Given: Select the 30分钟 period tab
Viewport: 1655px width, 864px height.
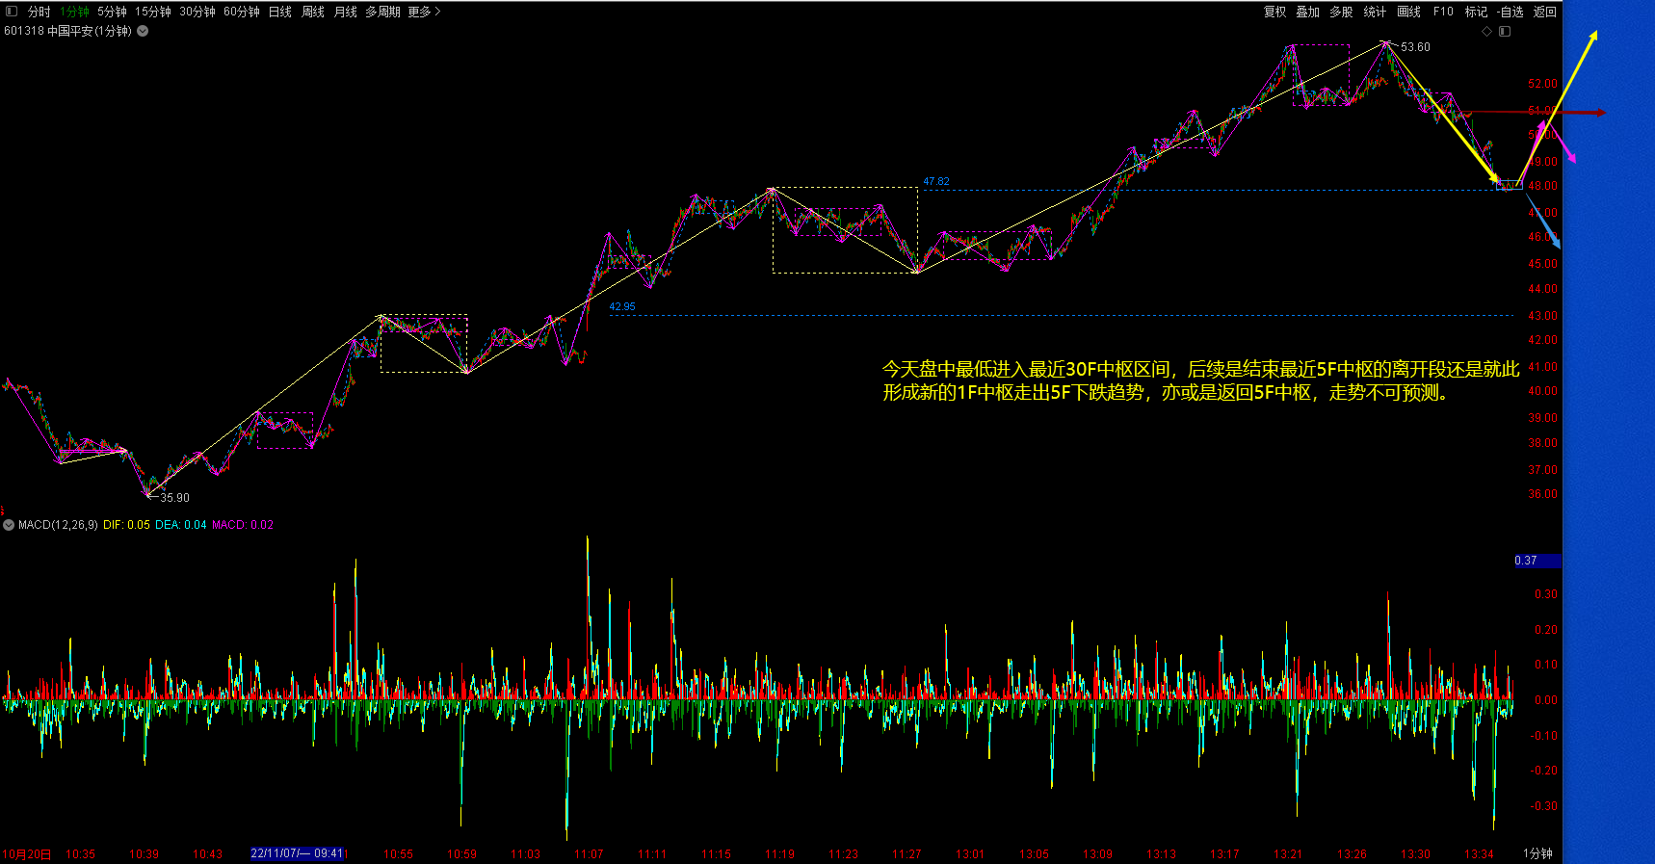Looking at the screenshot, I should 197,12.
